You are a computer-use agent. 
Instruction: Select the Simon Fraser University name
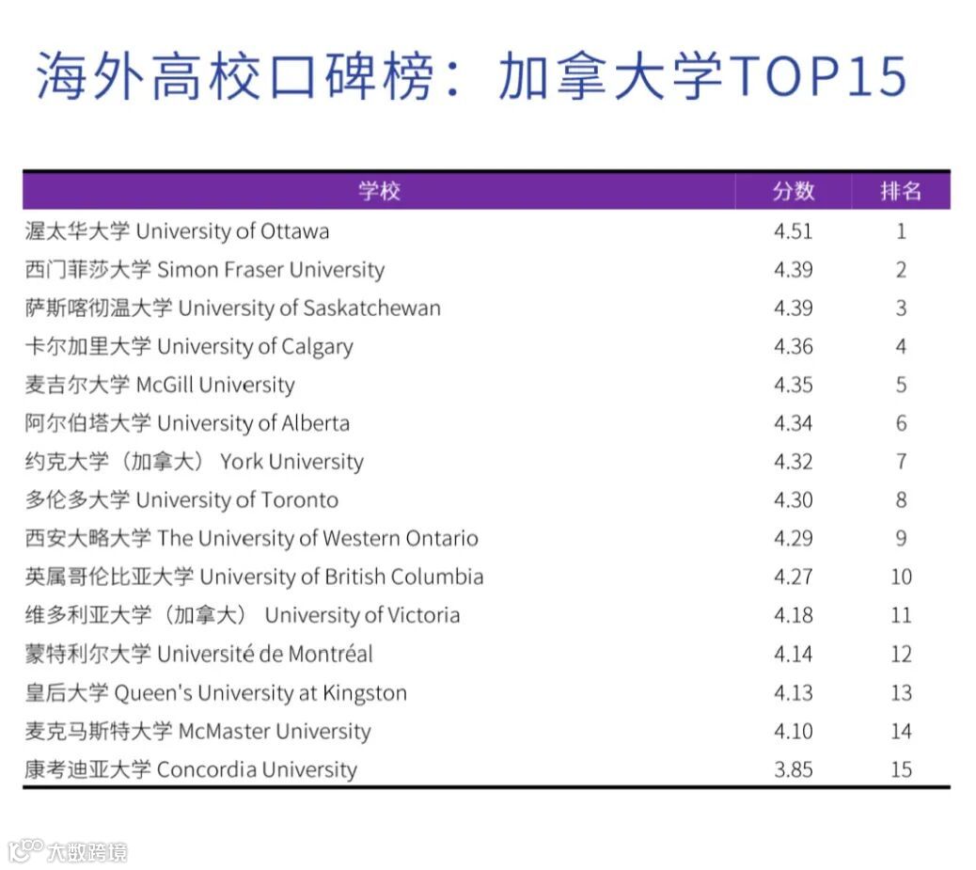205,270
